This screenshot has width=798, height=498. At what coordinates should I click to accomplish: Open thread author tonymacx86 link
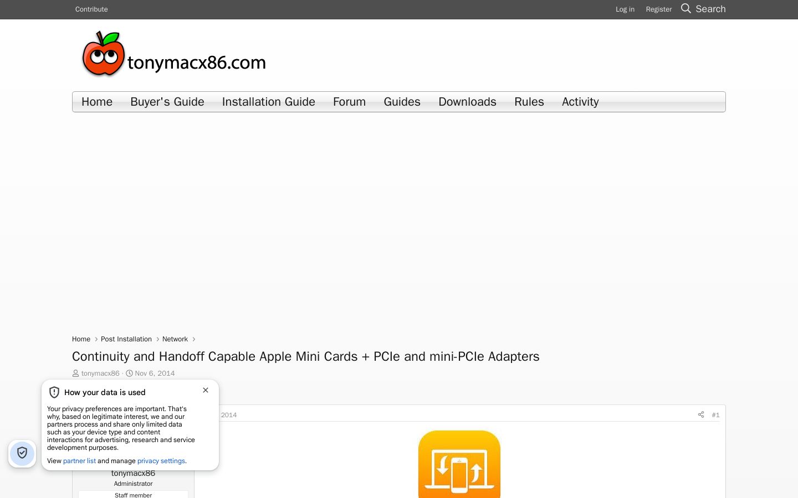100,373
